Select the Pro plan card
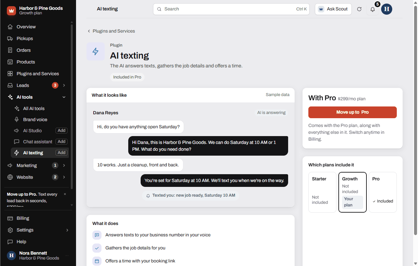This screenshot has height=266, width=418. pyautogui.click(x=383, y=192)
